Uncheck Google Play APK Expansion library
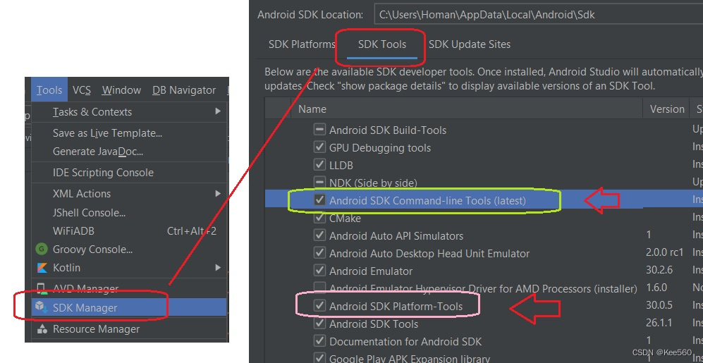Screen dimensions: 703x363 click(x=319, y=358)
